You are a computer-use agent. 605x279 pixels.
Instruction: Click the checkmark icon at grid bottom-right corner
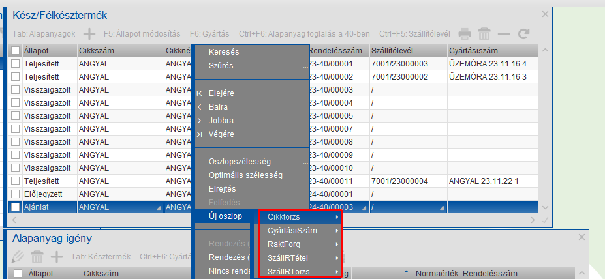(x=545, y=220)
